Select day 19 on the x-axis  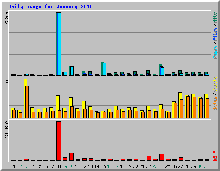(x=129, y=166)
